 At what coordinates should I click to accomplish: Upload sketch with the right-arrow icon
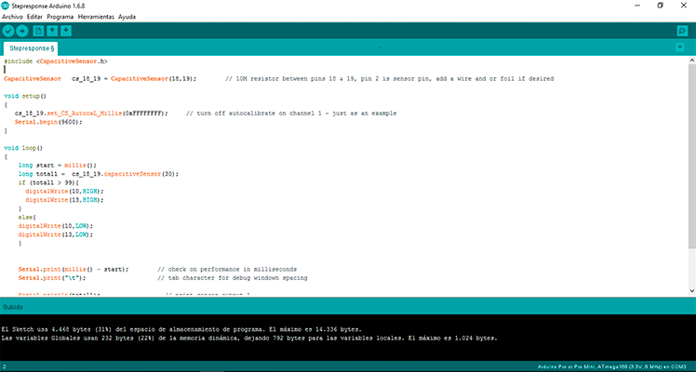(22, 31)
